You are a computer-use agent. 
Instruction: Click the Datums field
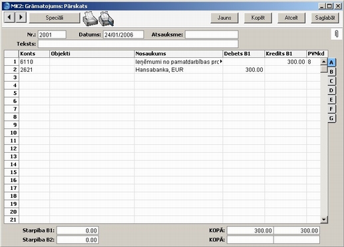coord(123,35)
